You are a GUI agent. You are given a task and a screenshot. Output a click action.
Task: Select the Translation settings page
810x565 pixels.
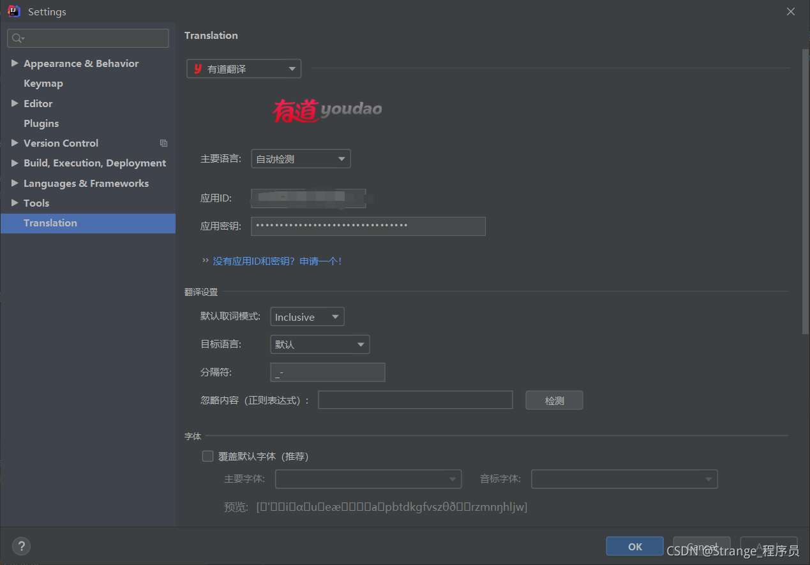(88, 223)
